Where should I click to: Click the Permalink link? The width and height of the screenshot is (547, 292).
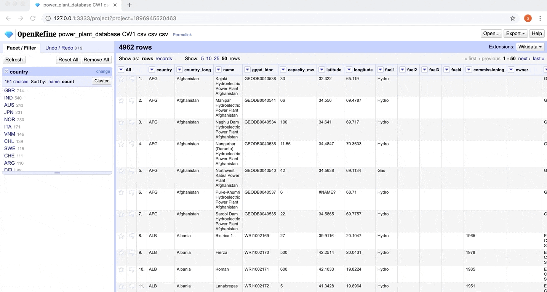click(x=182, y=35)
